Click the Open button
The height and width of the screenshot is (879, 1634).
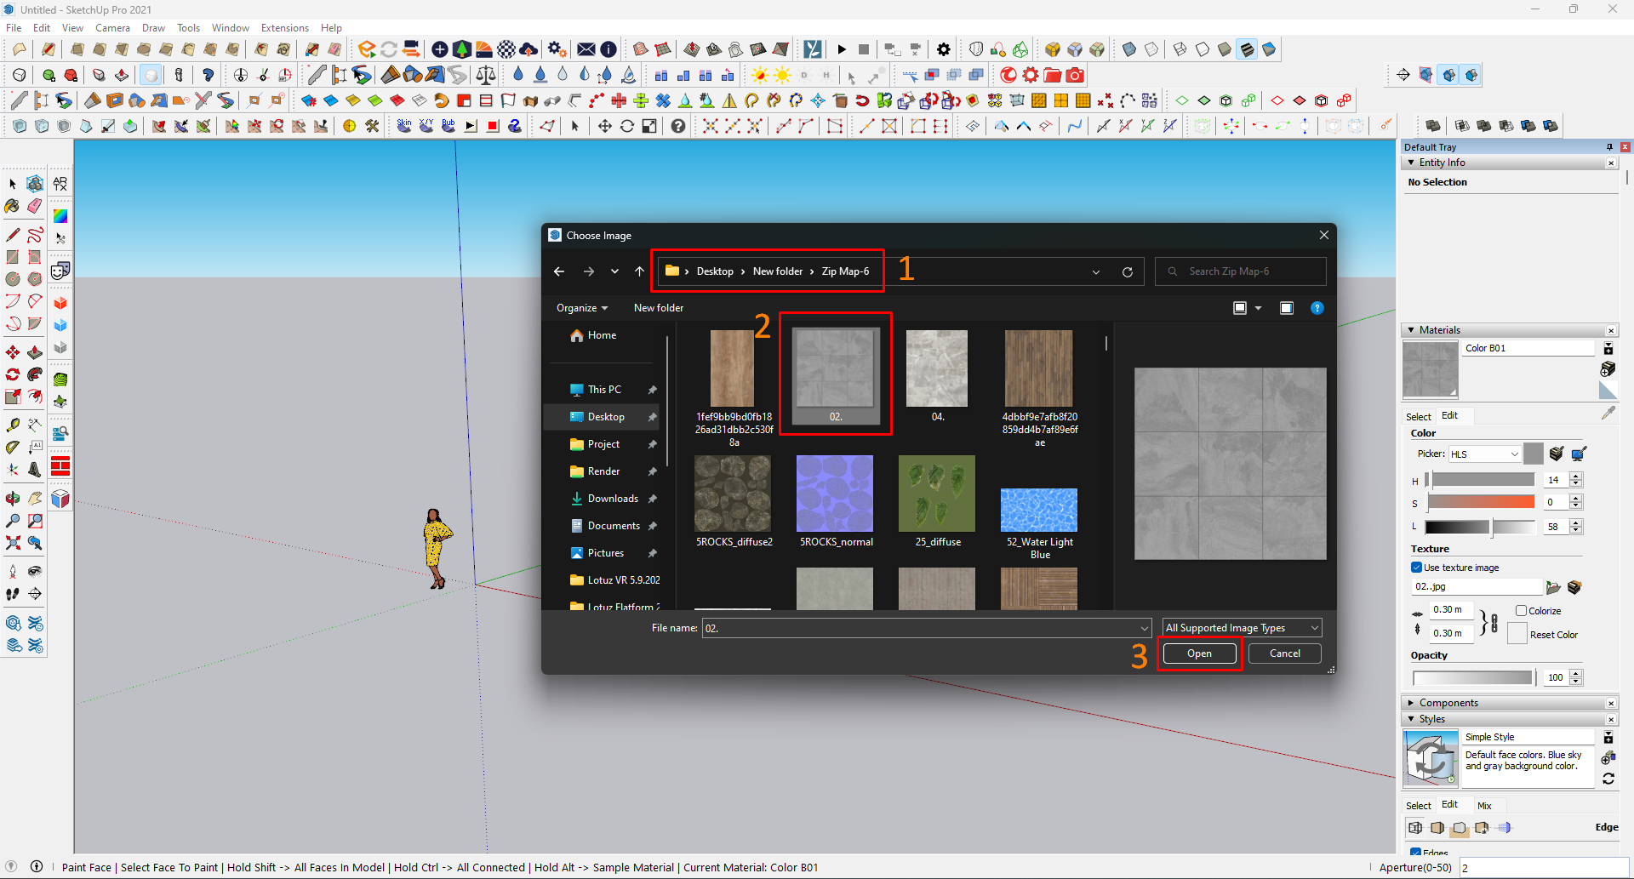tap(1199, 654)
